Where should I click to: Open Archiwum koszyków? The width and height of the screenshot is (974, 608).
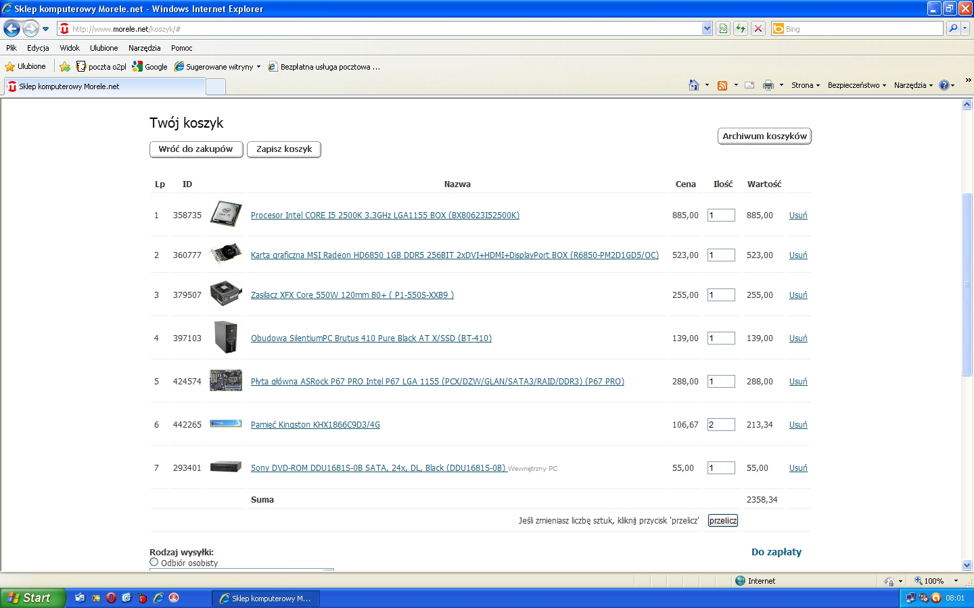pos(764,136)
